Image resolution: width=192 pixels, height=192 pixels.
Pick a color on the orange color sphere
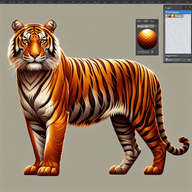(x=147, y=39)
